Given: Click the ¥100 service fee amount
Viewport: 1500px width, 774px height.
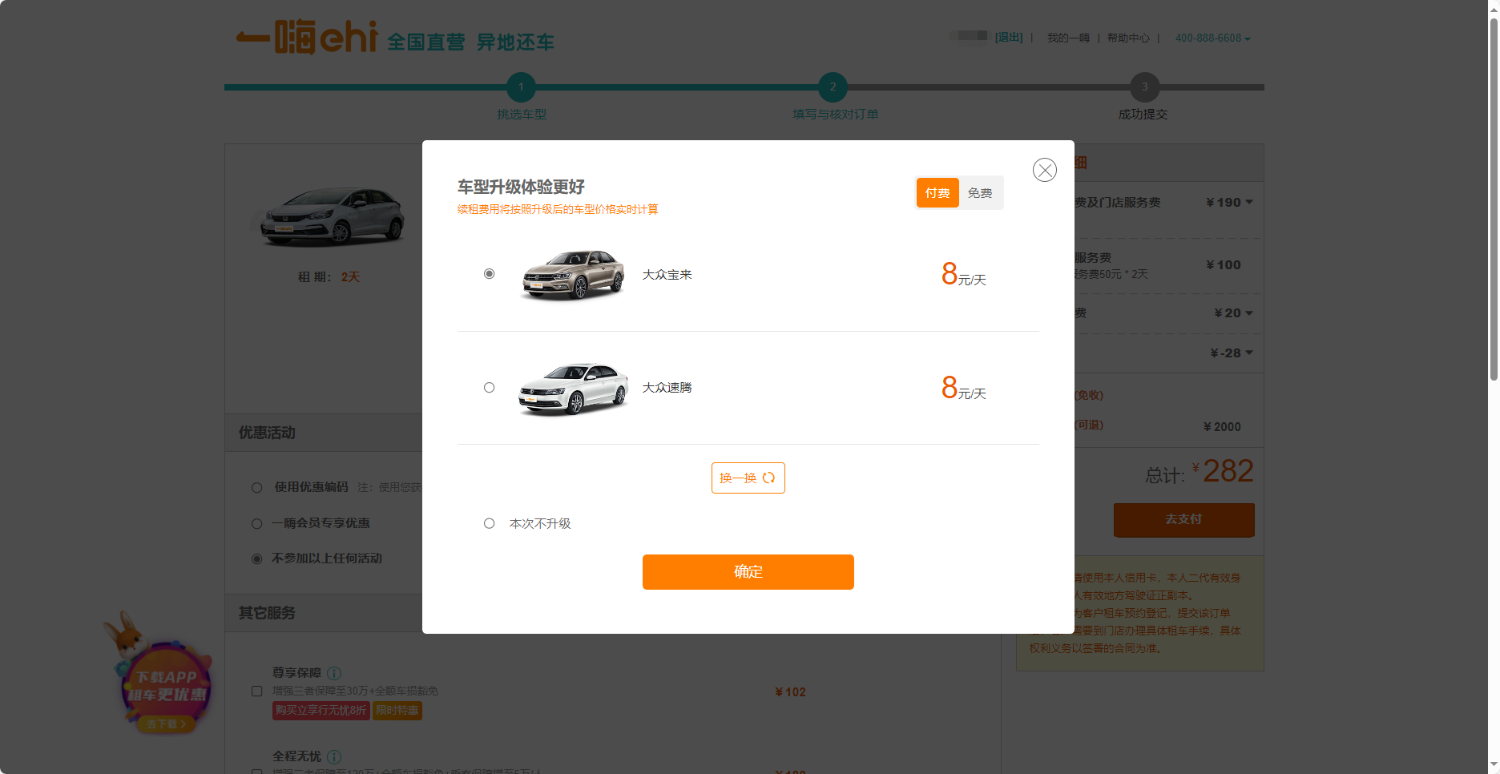Looking at the screenshot, I should coord(1223,265).
